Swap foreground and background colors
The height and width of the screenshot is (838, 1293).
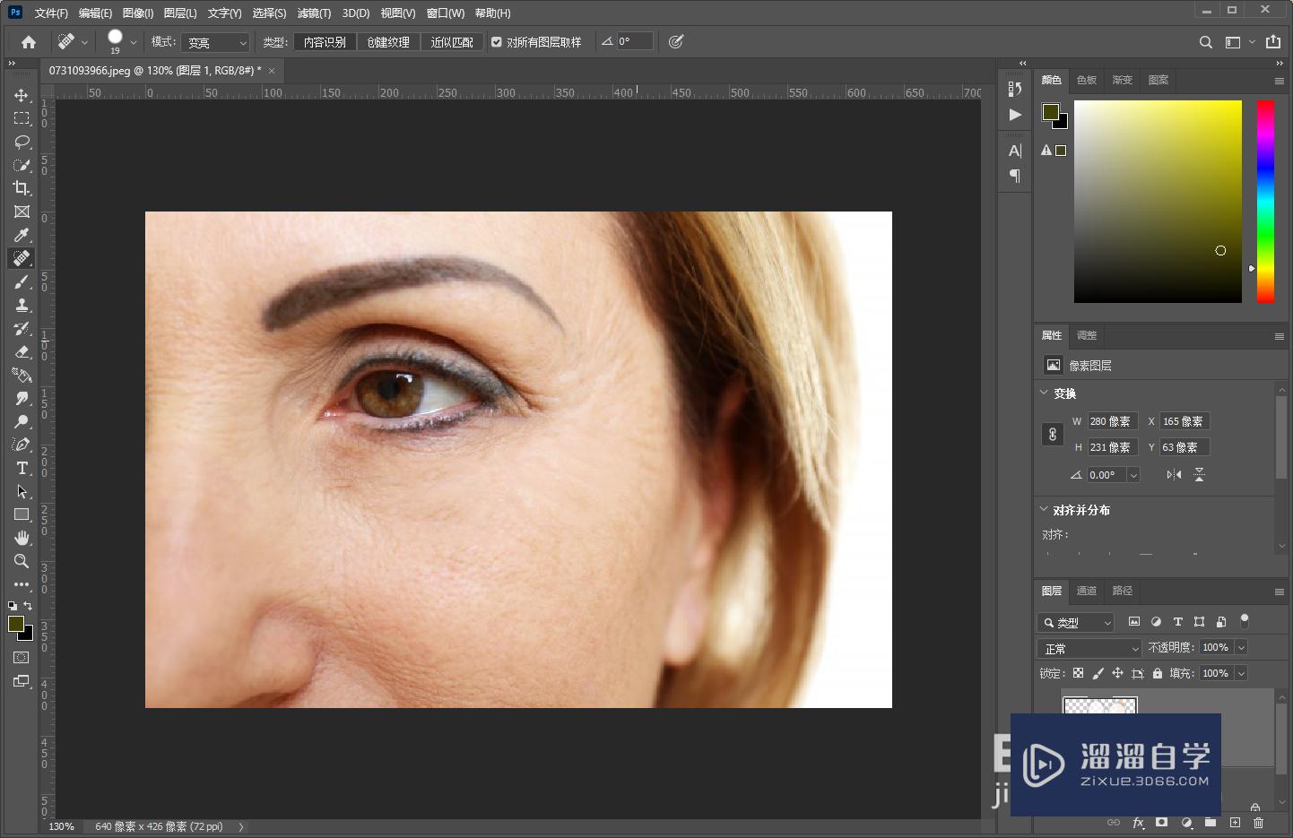click(28, 606)
